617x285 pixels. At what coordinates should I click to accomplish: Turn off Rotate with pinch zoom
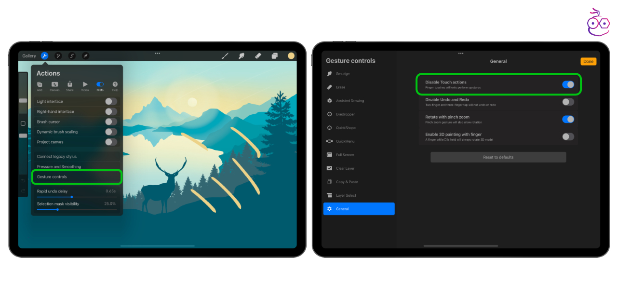tap(568, 119)
